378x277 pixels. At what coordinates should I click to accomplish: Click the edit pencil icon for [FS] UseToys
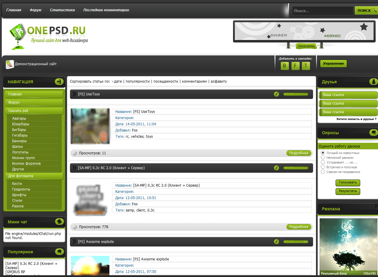pos(276,94)
